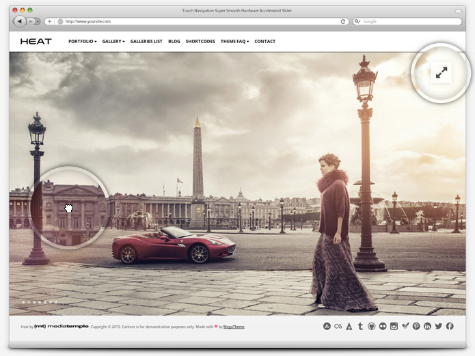Click the GitHub icon in footer
Viewport: 475px width, 356px height.
tap(371, 327)
